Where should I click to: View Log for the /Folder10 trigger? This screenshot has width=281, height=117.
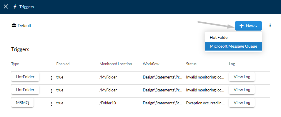tap(242, 103)
